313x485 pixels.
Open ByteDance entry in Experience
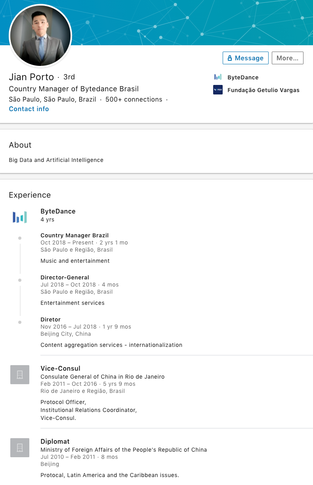coord(58,211)
